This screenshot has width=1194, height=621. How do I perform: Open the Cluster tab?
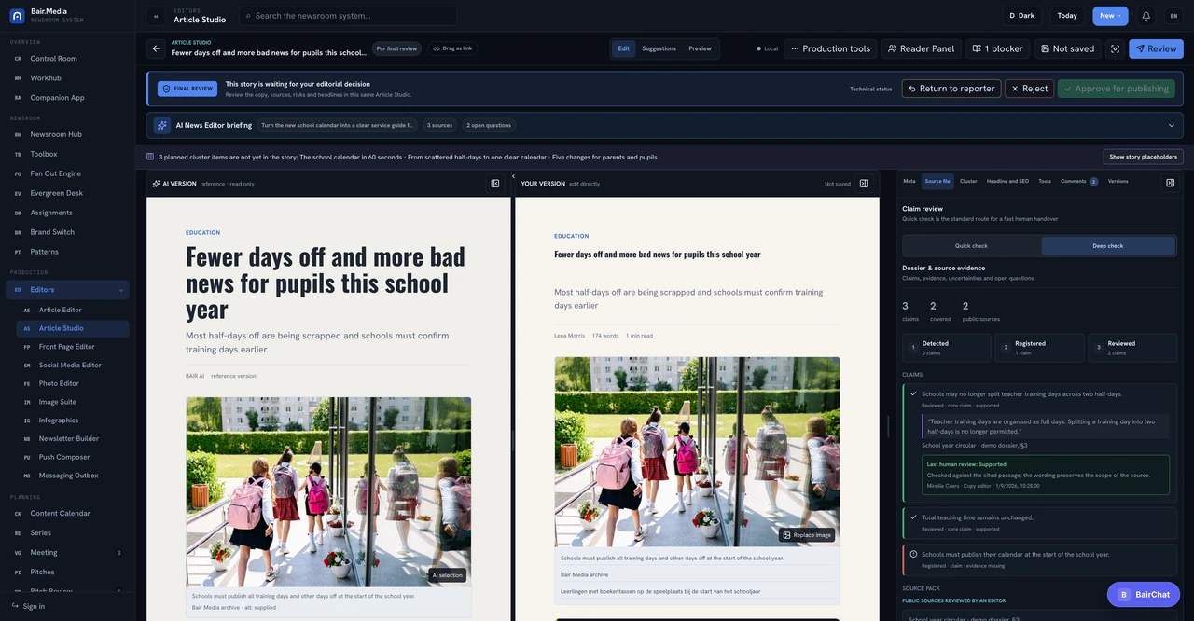(968, 181)
